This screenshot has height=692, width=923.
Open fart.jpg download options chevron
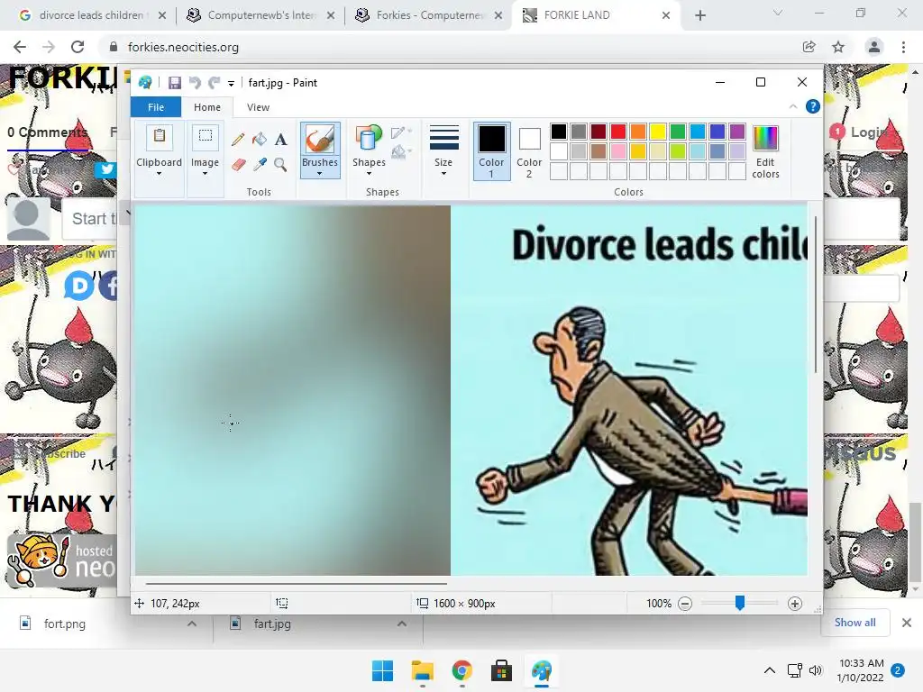coord(401,624)
